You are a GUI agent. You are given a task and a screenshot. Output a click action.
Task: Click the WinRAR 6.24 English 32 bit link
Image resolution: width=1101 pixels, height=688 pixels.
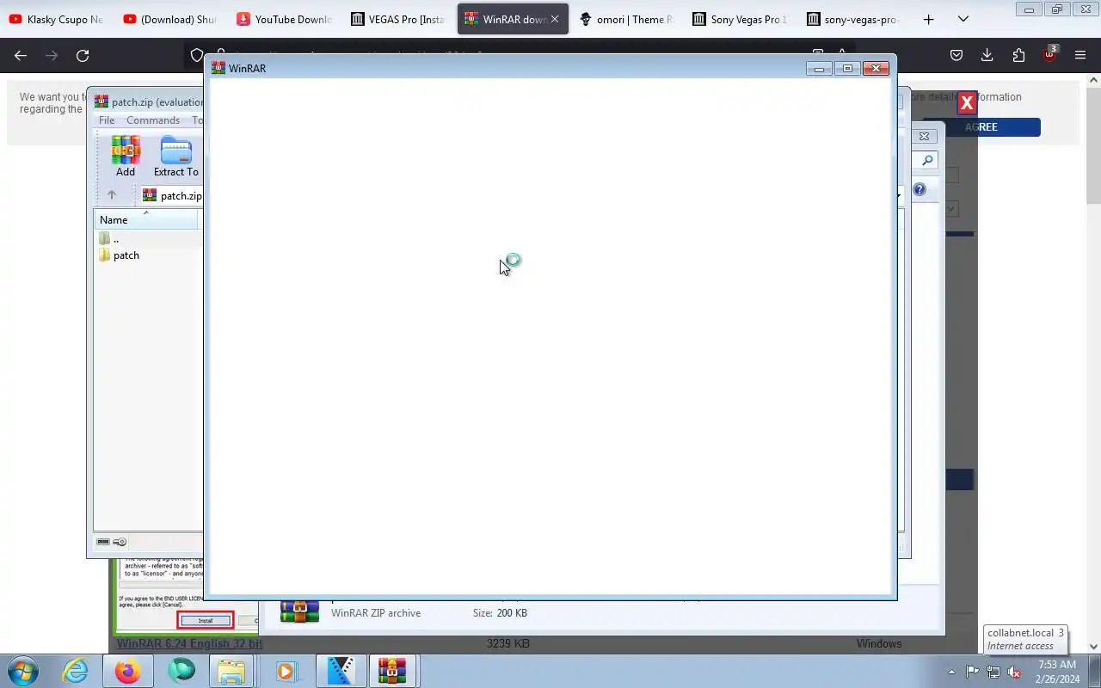click(189, 643)
